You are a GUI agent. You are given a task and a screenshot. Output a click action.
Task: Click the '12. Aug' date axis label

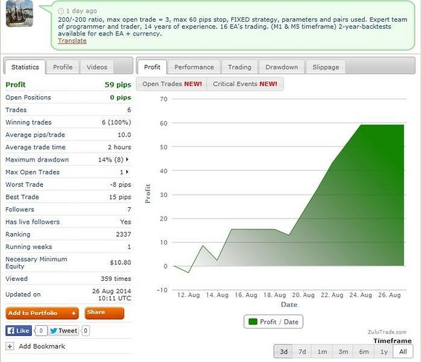pos(189,295)
